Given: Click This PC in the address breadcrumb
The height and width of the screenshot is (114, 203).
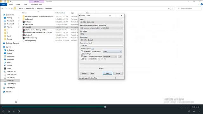Looking at the screenshot, I should tap(21, 9).
